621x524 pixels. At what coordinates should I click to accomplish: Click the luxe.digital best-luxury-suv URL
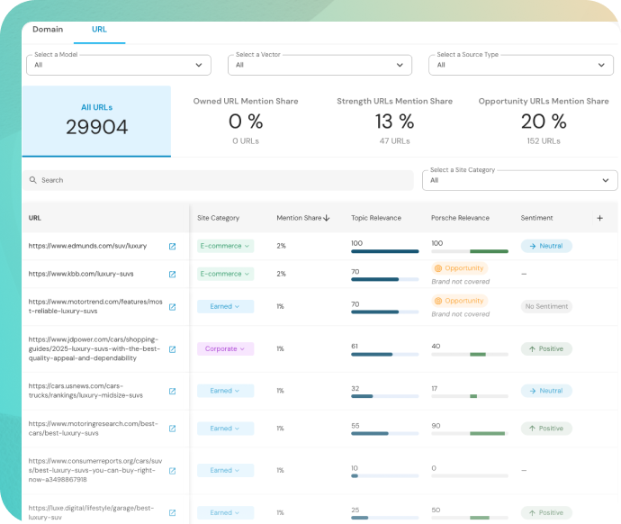[91, 512]
